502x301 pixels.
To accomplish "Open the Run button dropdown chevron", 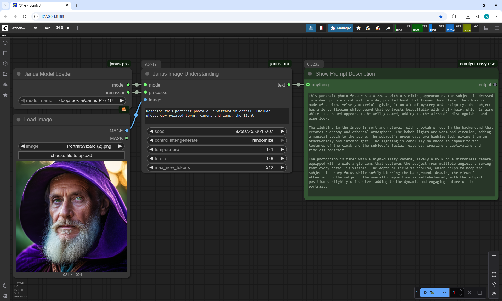I will [x=444, y=293].
